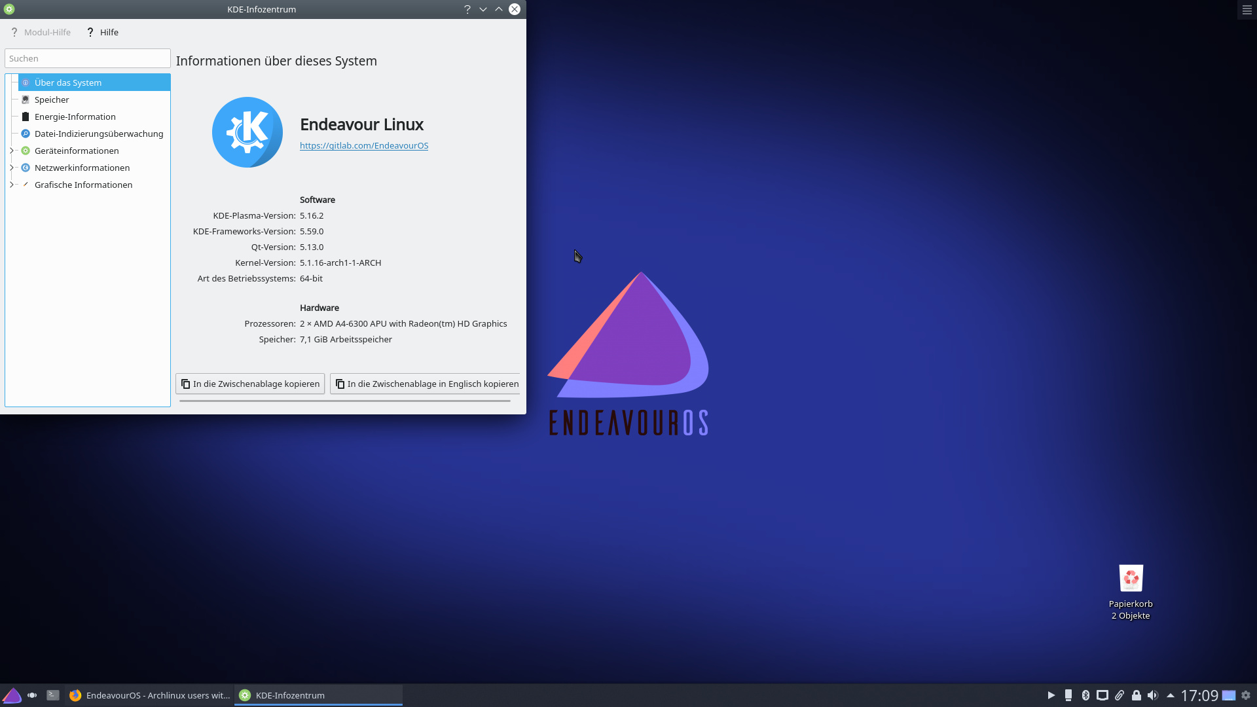This screenshot has height=707, width=1257.
Task: Click the title bar context help question mark
Action: point(467,9)
